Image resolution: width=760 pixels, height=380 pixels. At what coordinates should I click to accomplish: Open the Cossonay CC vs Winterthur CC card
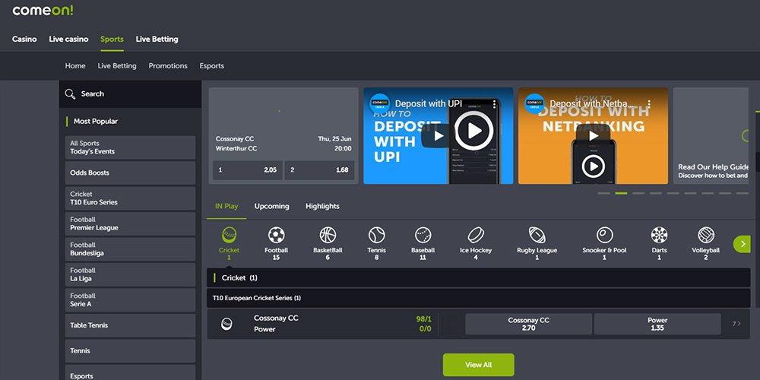(283, 136)
